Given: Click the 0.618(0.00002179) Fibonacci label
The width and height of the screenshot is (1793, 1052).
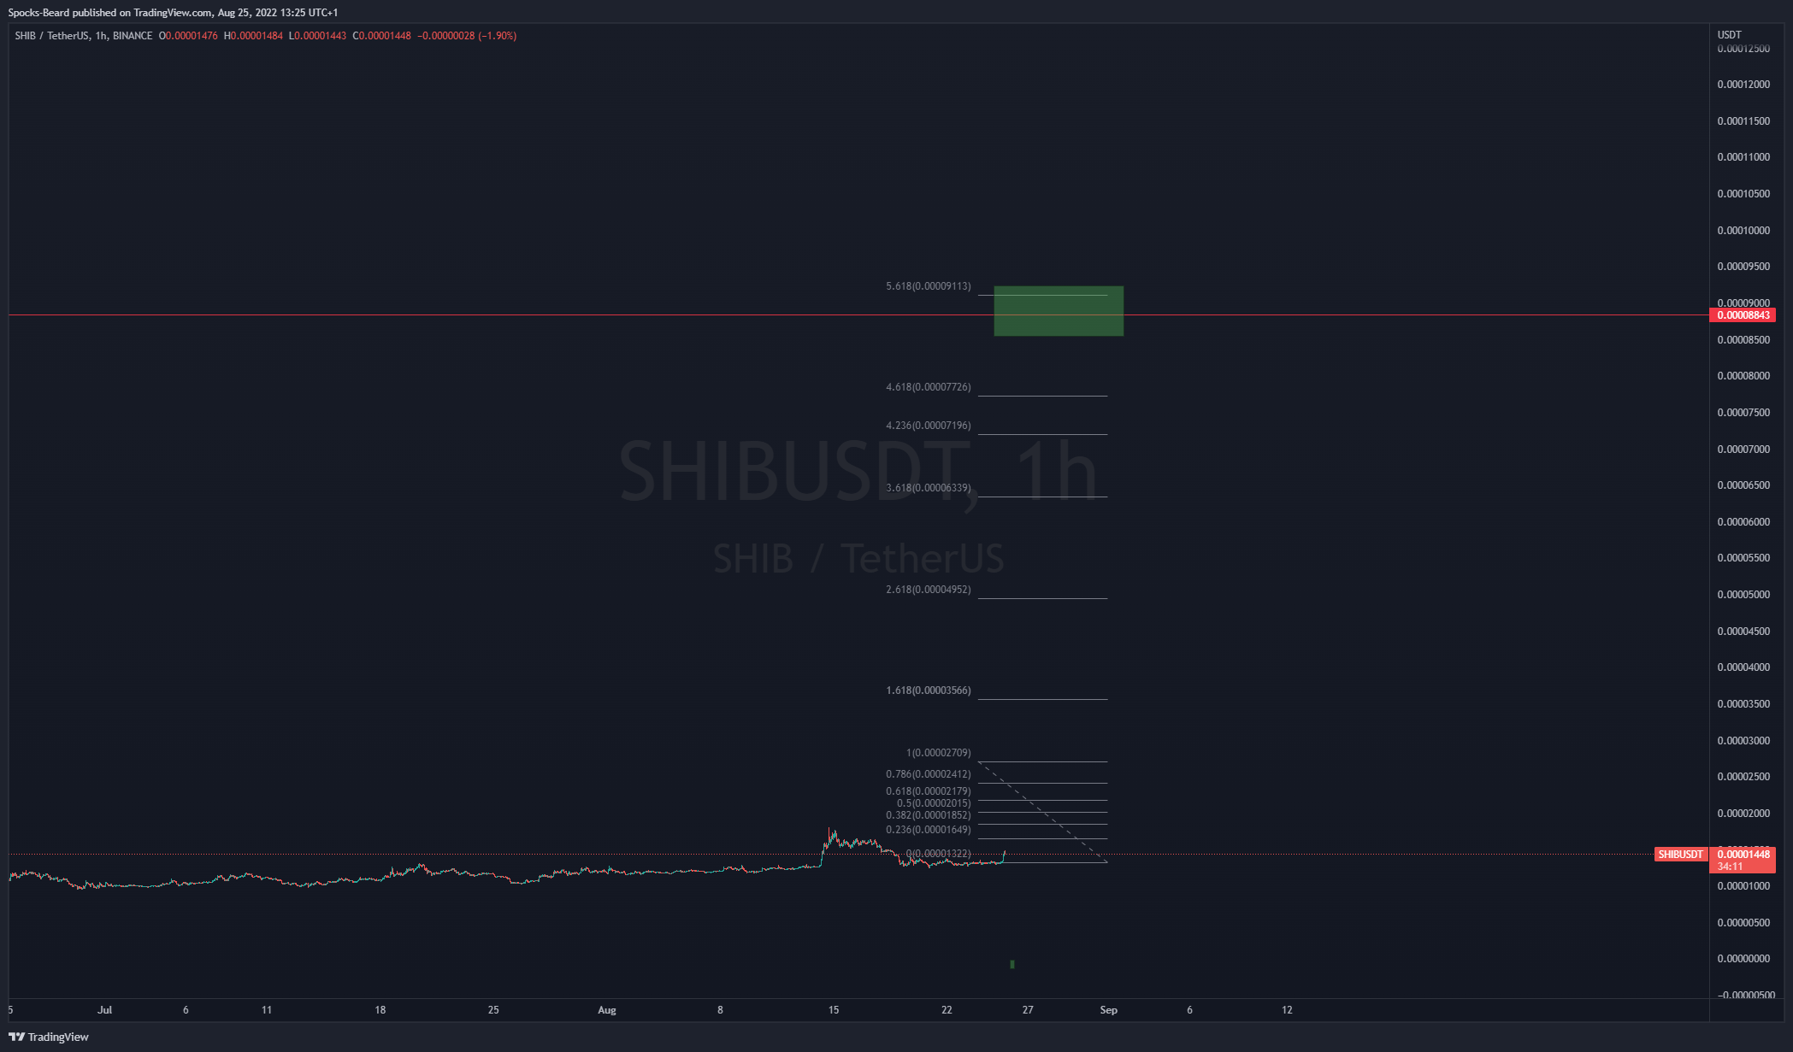Looking at the screenshot, I should (929, 791).
